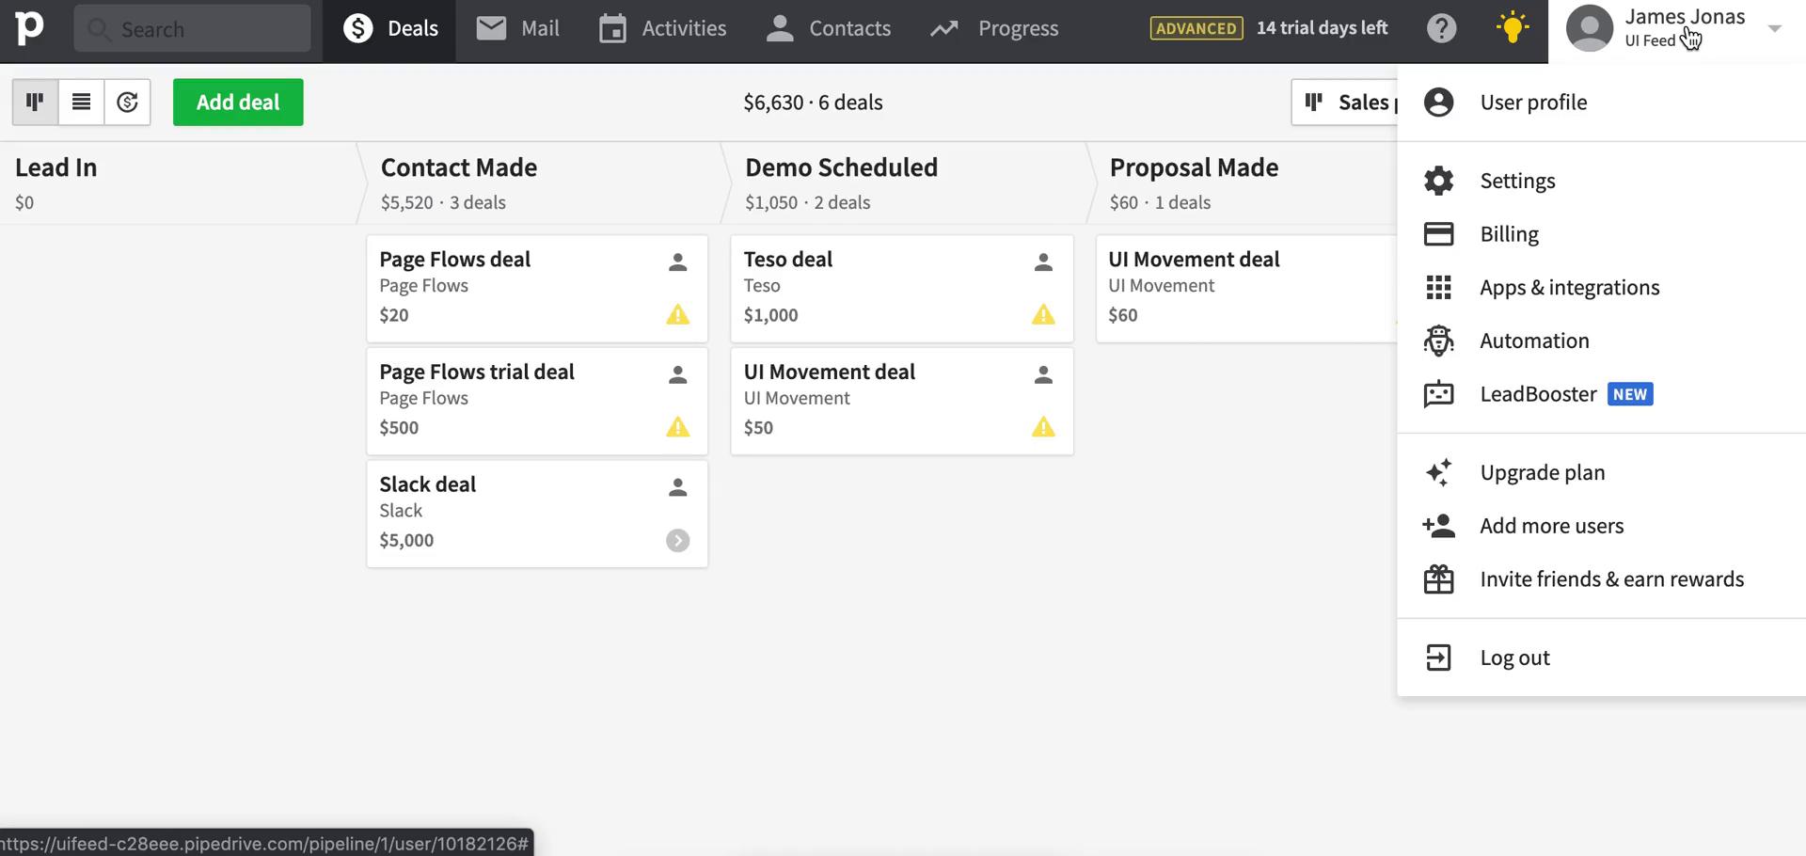1806x856 pixels.
Task: Select Invite friends & earn rewards
Action: click(x=1602, y=579)
